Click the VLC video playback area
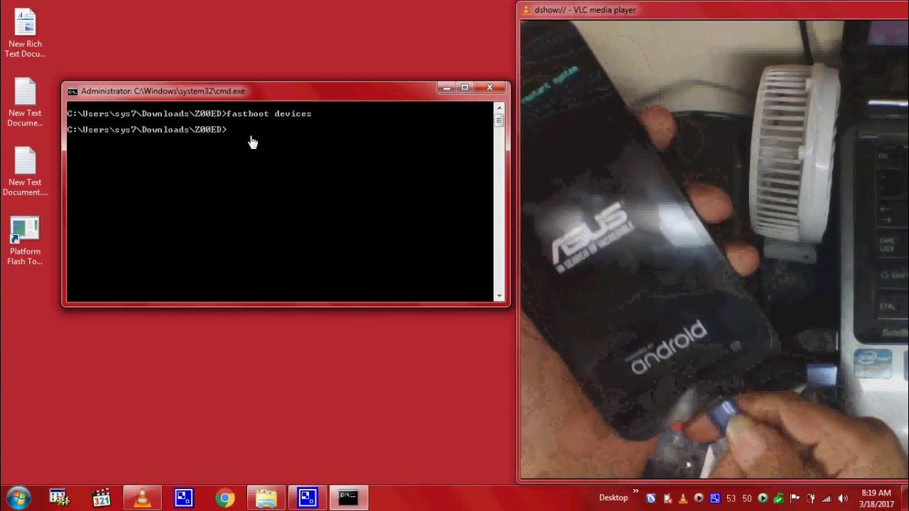The image size is (909, 511). 714,248
